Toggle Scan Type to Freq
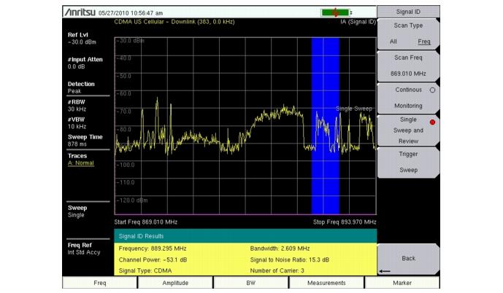The width and height of the screenshot is (503, 293). [423, 42]
